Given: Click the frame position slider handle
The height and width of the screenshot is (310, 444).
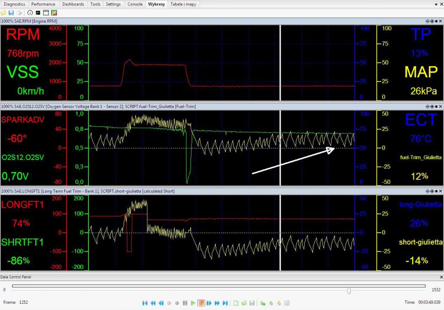Looking at the screenshot, I should (349, 291).
